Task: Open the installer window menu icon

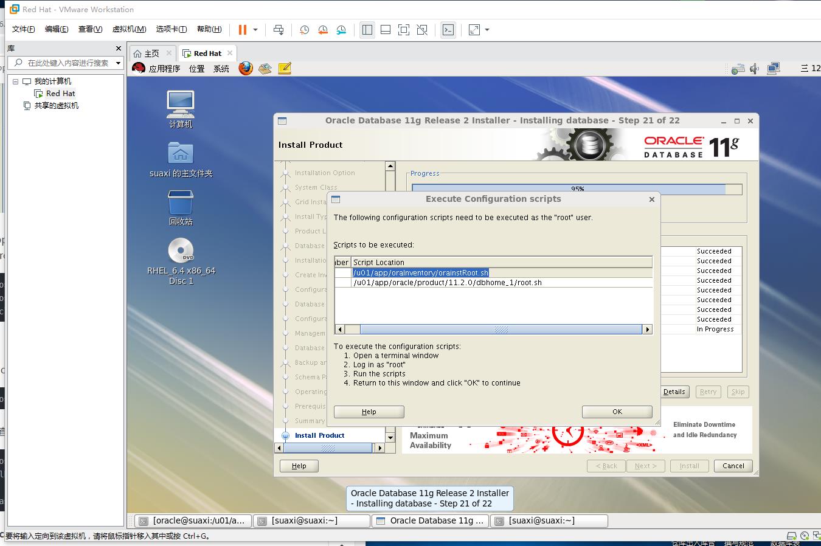Action: point(282,120)
